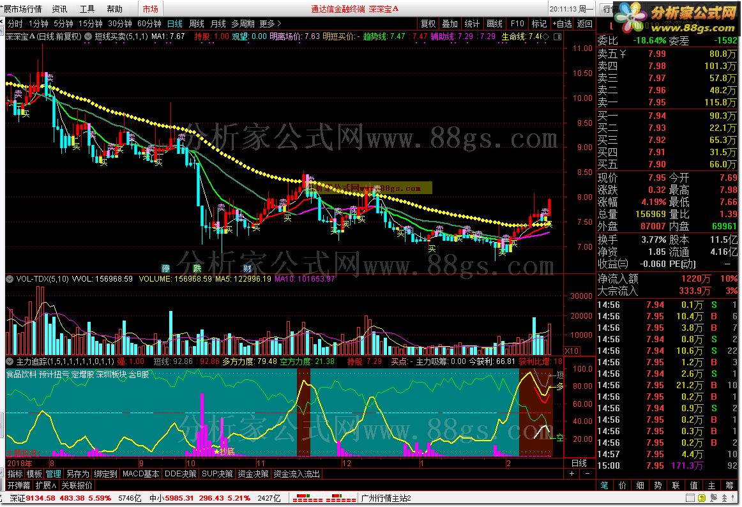742x507 pixels.
Task: Click the F10 toolbar button
Action: (517, 24)
